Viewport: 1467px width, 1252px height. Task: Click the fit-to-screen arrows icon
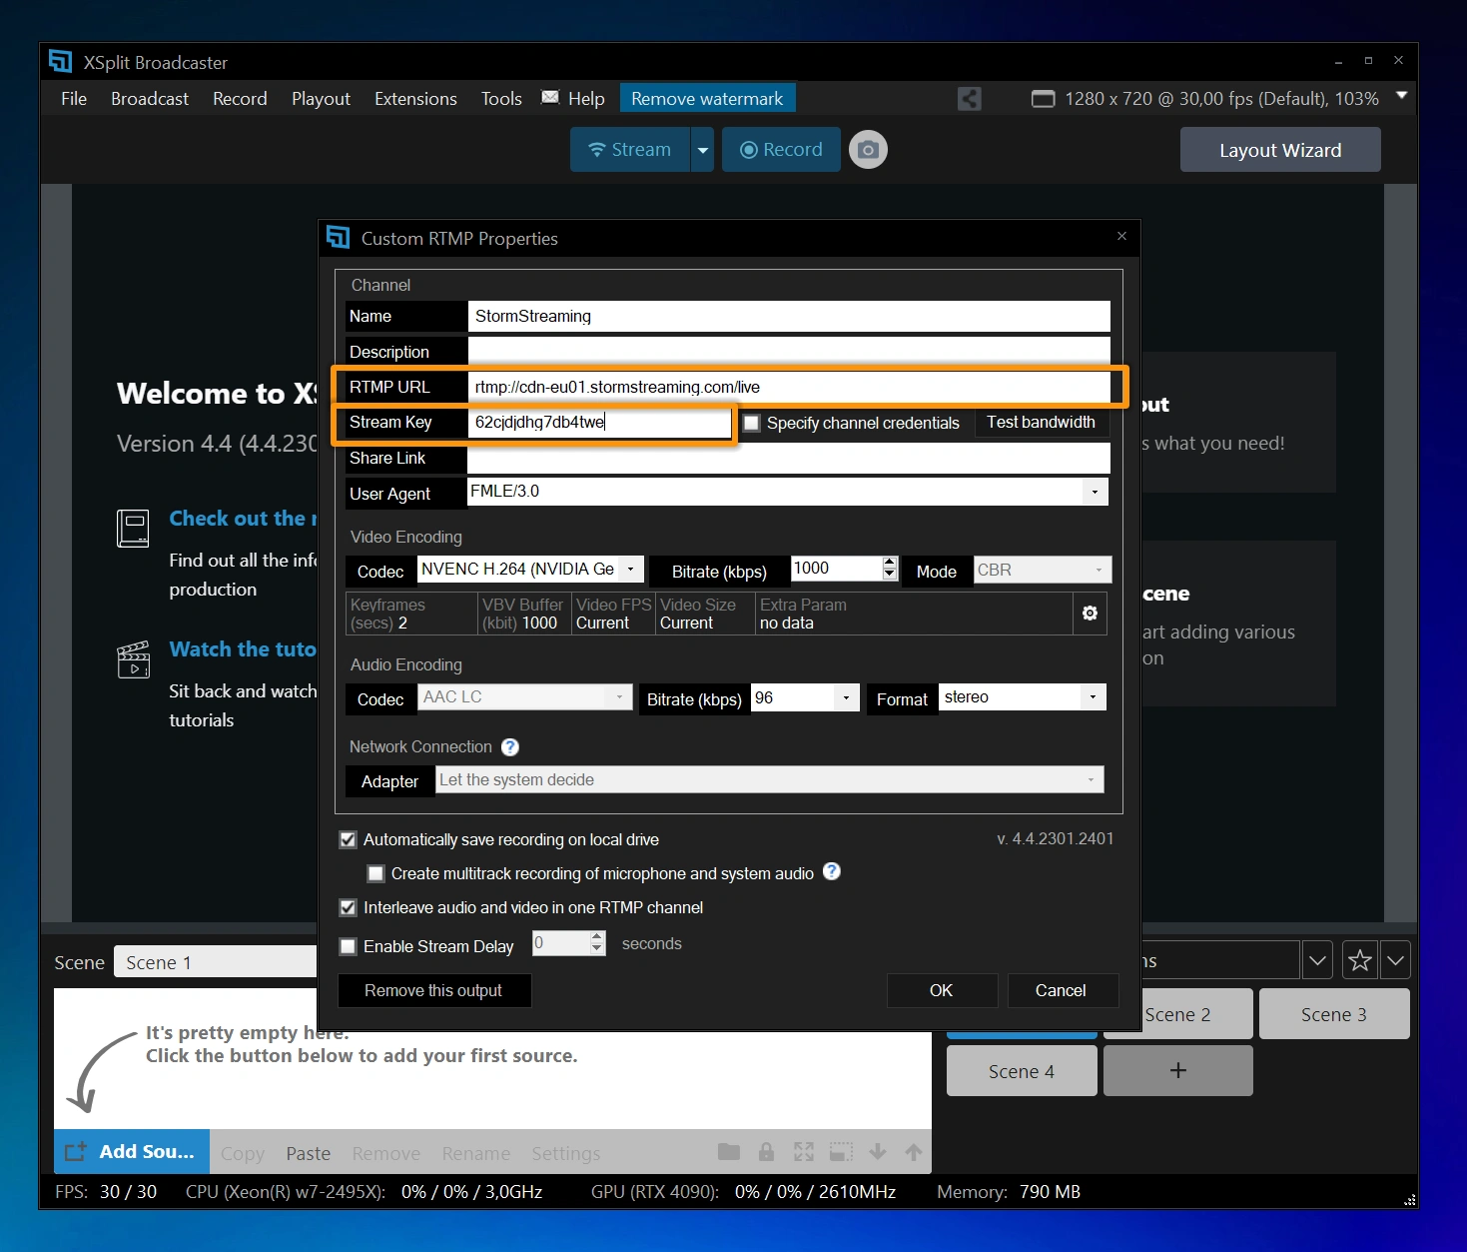803,1151
